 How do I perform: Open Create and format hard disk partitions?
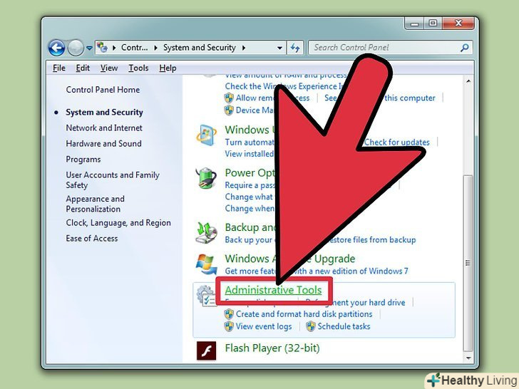[304, 314]
